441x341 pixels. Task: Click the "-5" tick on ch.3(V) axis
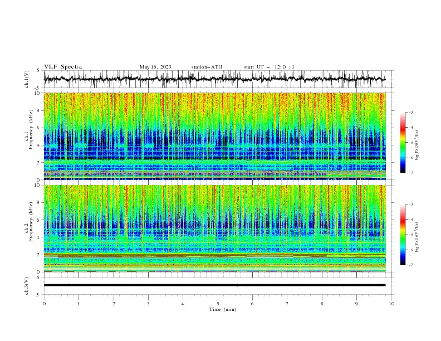pos(38,295)
